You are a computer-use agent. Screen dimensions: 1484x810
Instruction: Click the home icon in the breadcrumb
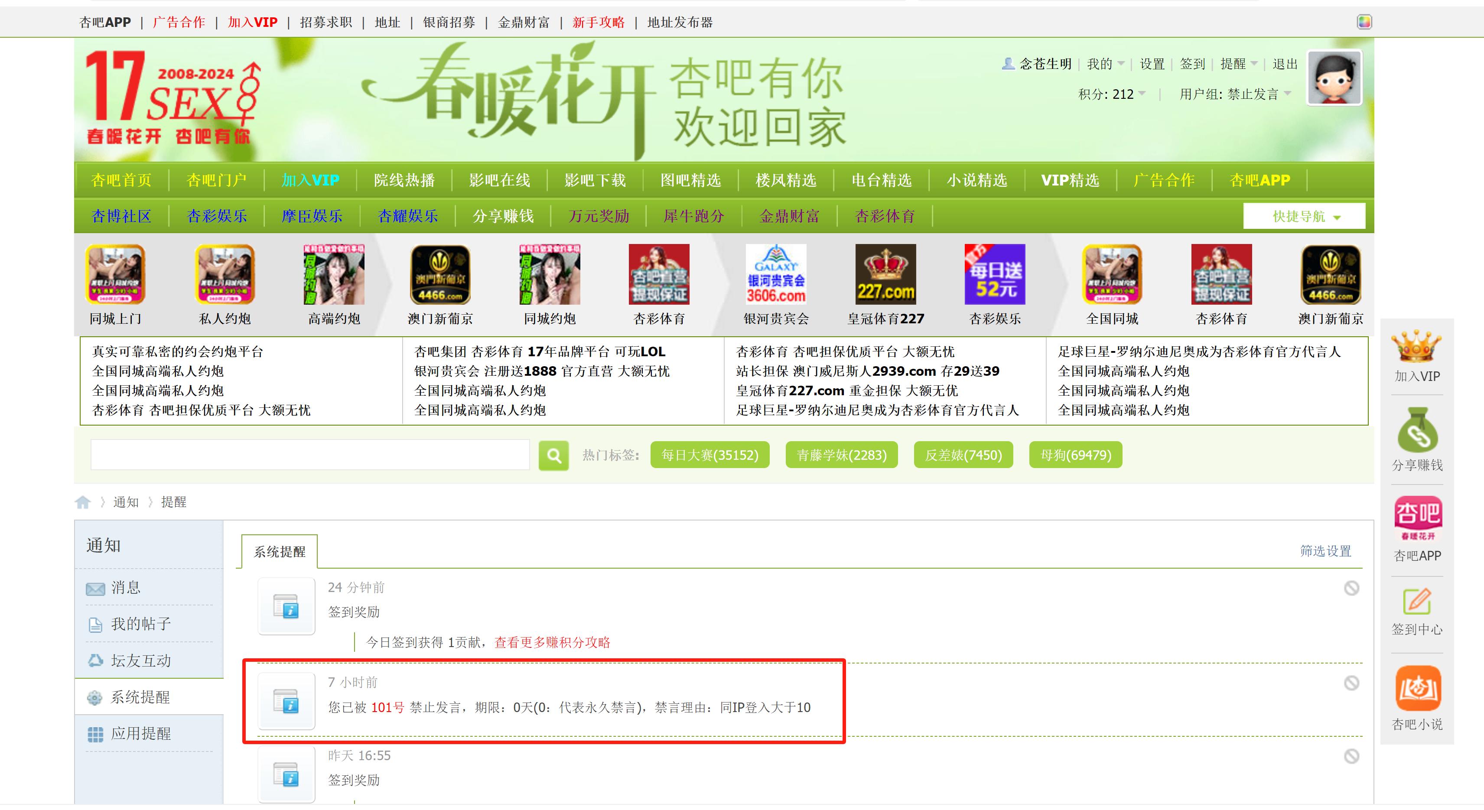pos(83,502)
